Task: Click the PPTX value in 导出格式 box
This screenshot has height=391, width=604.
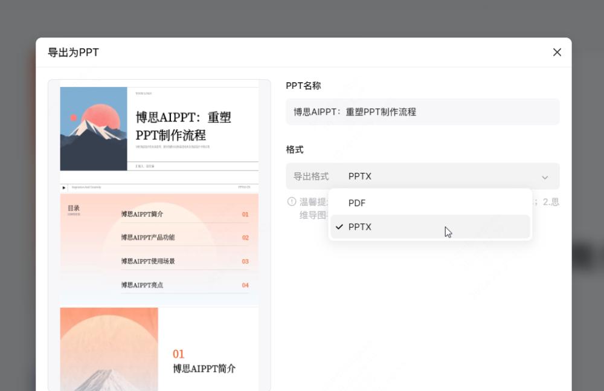Action: (359, 176)
